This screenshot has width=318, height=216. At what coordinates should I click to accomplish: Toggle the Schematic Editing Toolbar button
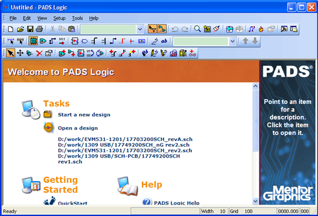tap(162, 29)
